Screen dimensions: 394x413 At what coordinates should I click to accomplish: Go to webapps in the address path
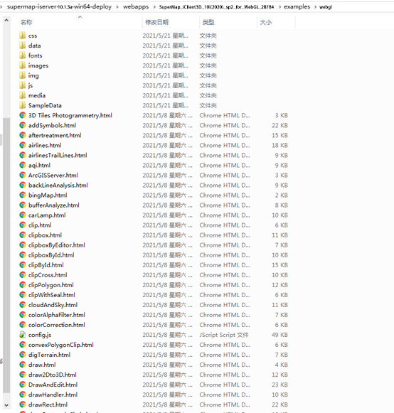click(136, 7)
